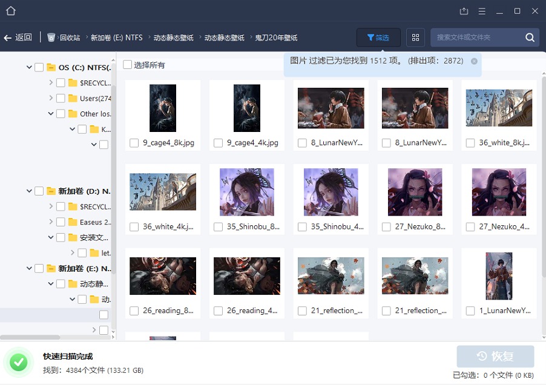Click the 新加卷 (E:) drive folder icon
The width and height of the screenshot is (546, 385).
[x=51, y=268]
